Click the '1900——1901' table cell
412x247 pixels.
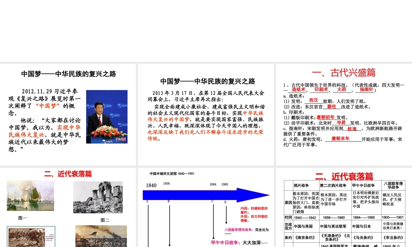pos(393,218)
